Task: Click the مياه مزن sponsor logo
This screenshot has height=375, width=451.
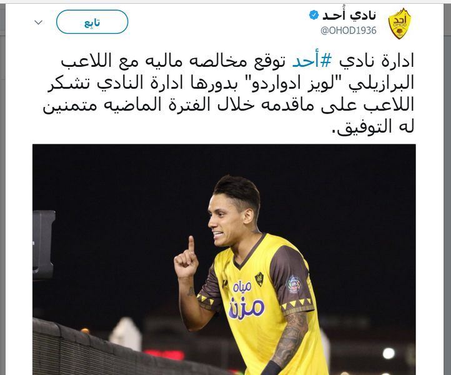Action: coord(246,299)
